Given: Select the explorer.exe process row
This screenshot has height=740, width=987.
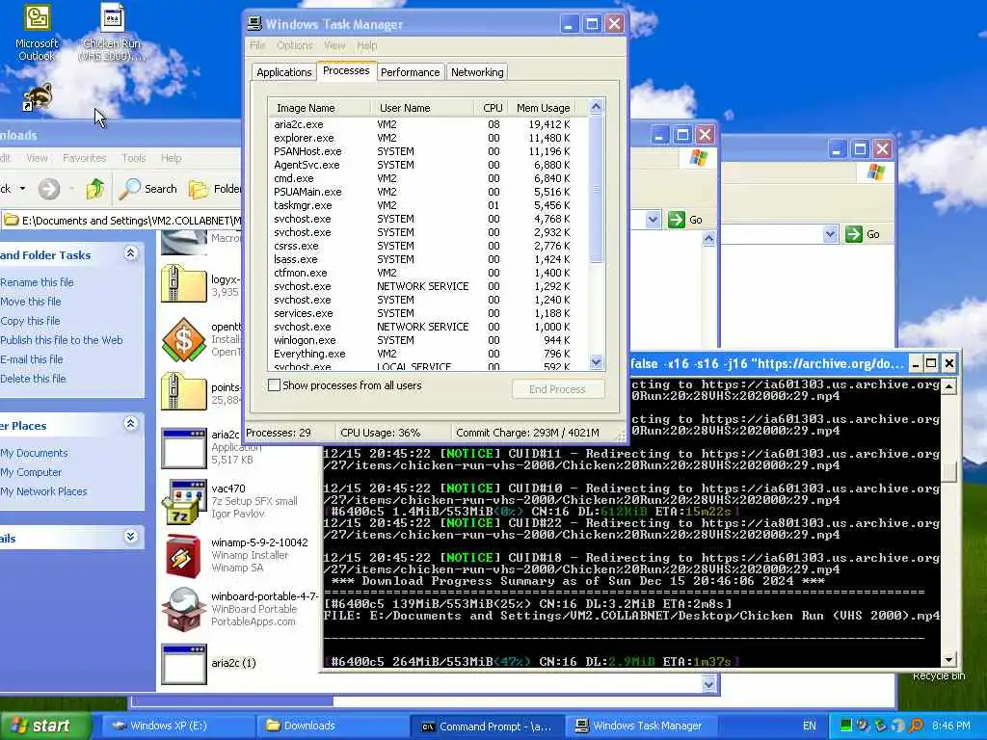Looking at the screenshot, I should (428, 138).
